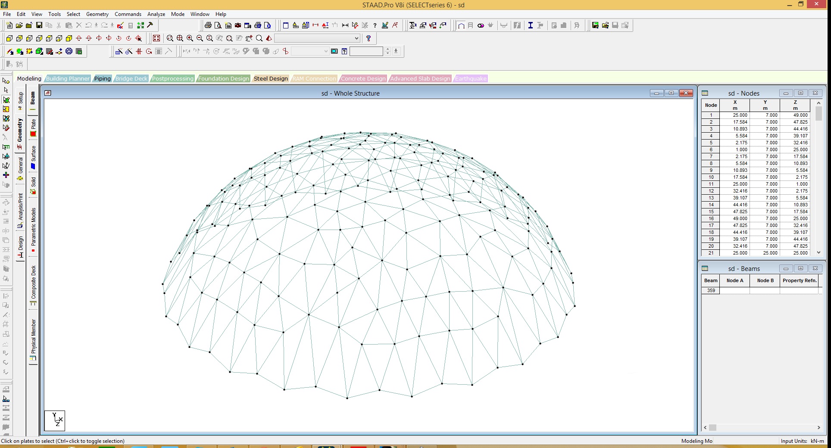
Task: Click the Display Whole Structure icon
Action: 156,38
